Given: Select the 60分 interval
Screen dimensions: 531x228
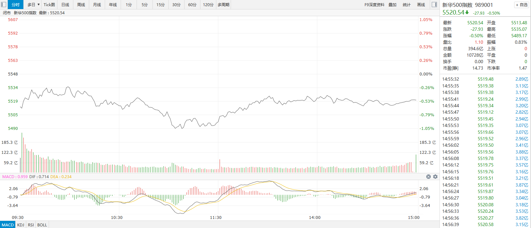Looking at the screenshot, I should click(192, 5).
